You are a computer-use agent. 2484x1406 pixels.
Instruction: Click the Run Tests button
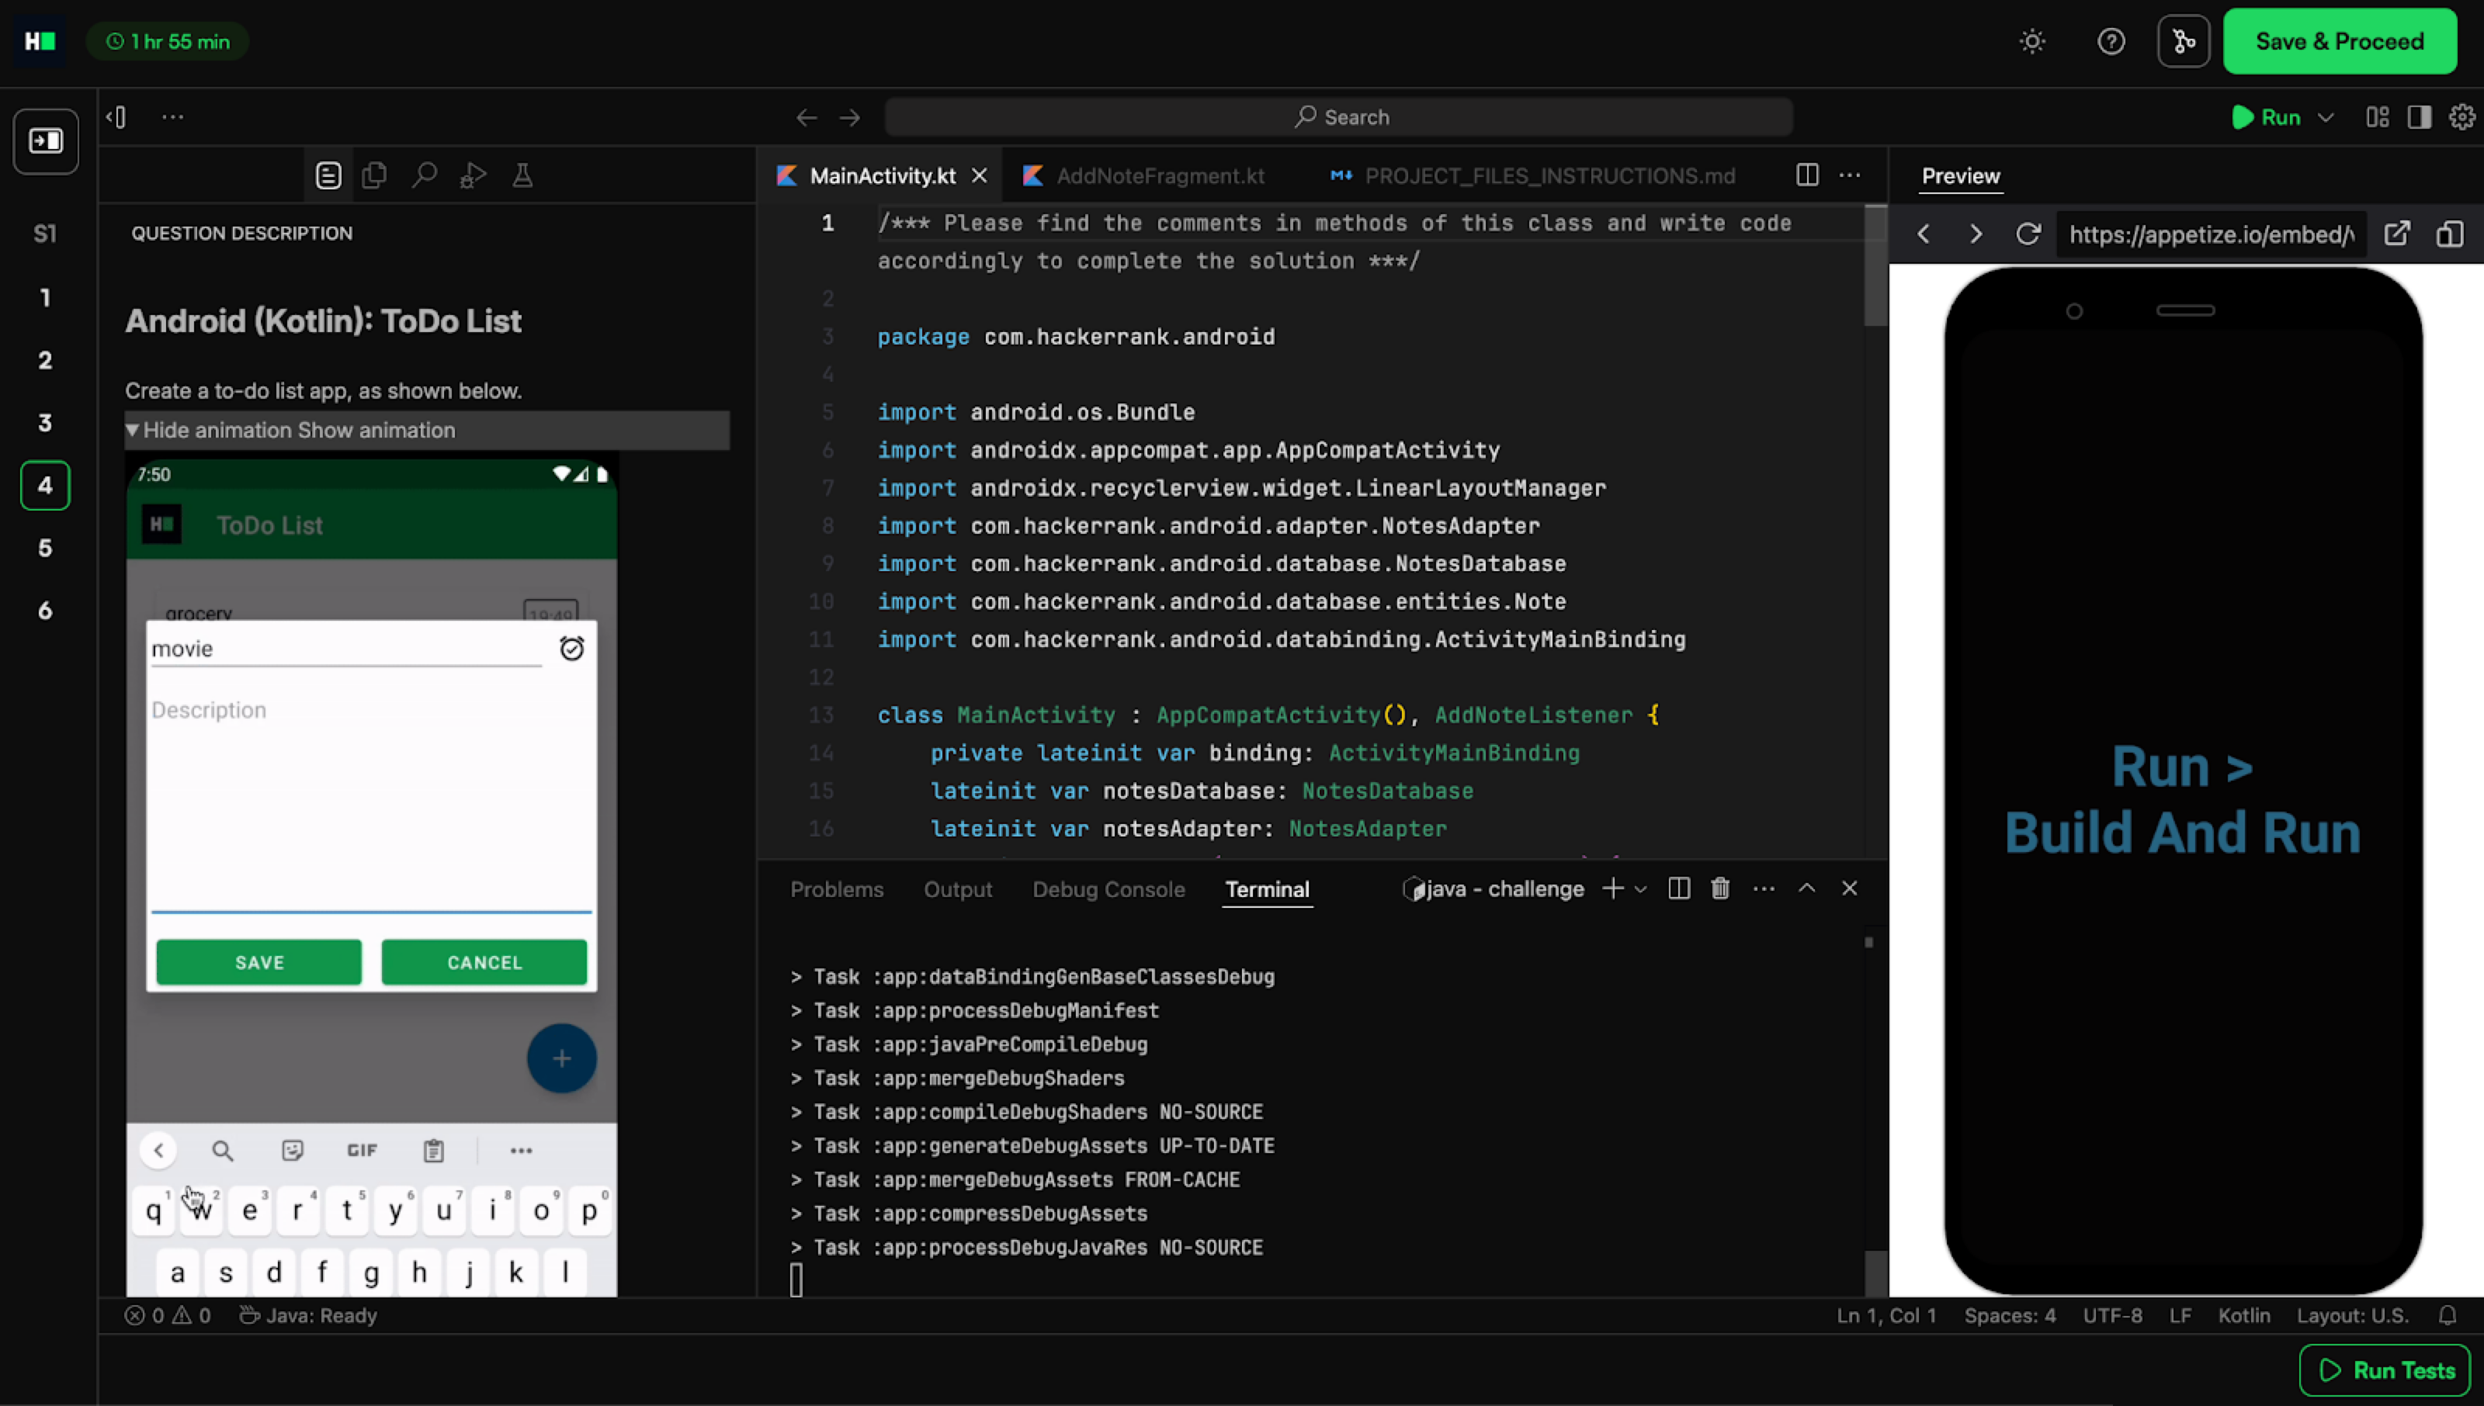2385,1370
